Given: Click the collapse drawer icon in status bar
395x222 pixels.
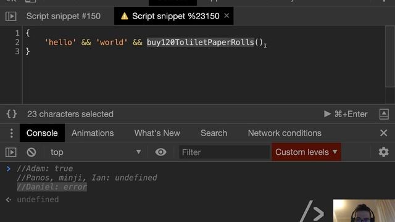Looking at the screenshot, I should pyautogui.click(x=384, y=114).
